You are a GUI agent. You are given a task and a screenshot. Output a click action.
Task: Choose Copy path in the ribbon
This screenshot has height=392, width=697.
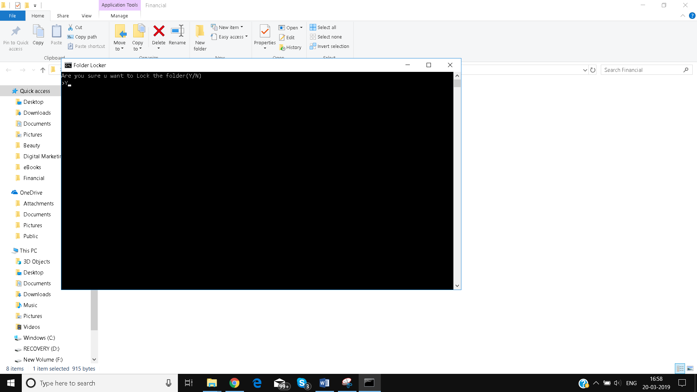[82, 37]
